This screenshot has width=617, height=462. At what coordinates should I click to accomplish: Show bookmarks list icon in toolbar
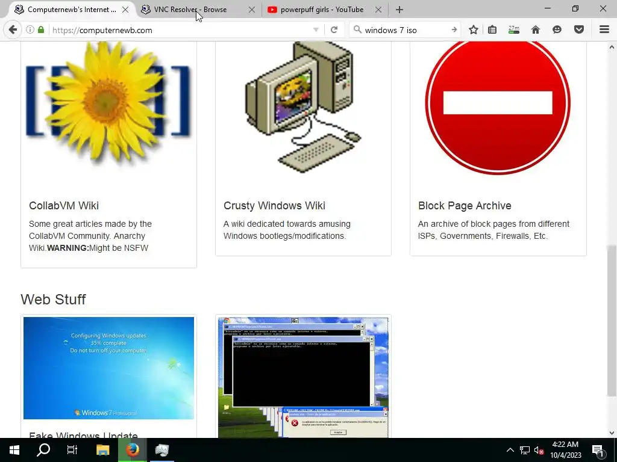pos(492,30)
